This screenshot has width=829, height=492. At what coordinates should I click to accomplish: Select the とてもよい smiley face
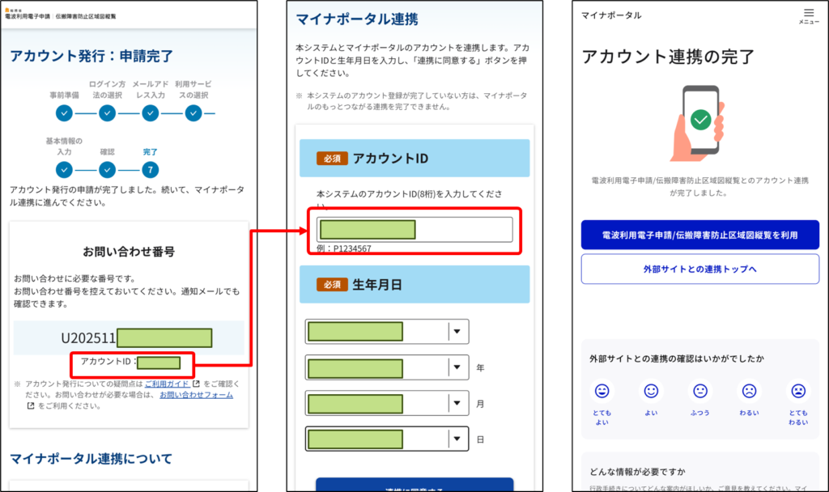coord(602,391)
